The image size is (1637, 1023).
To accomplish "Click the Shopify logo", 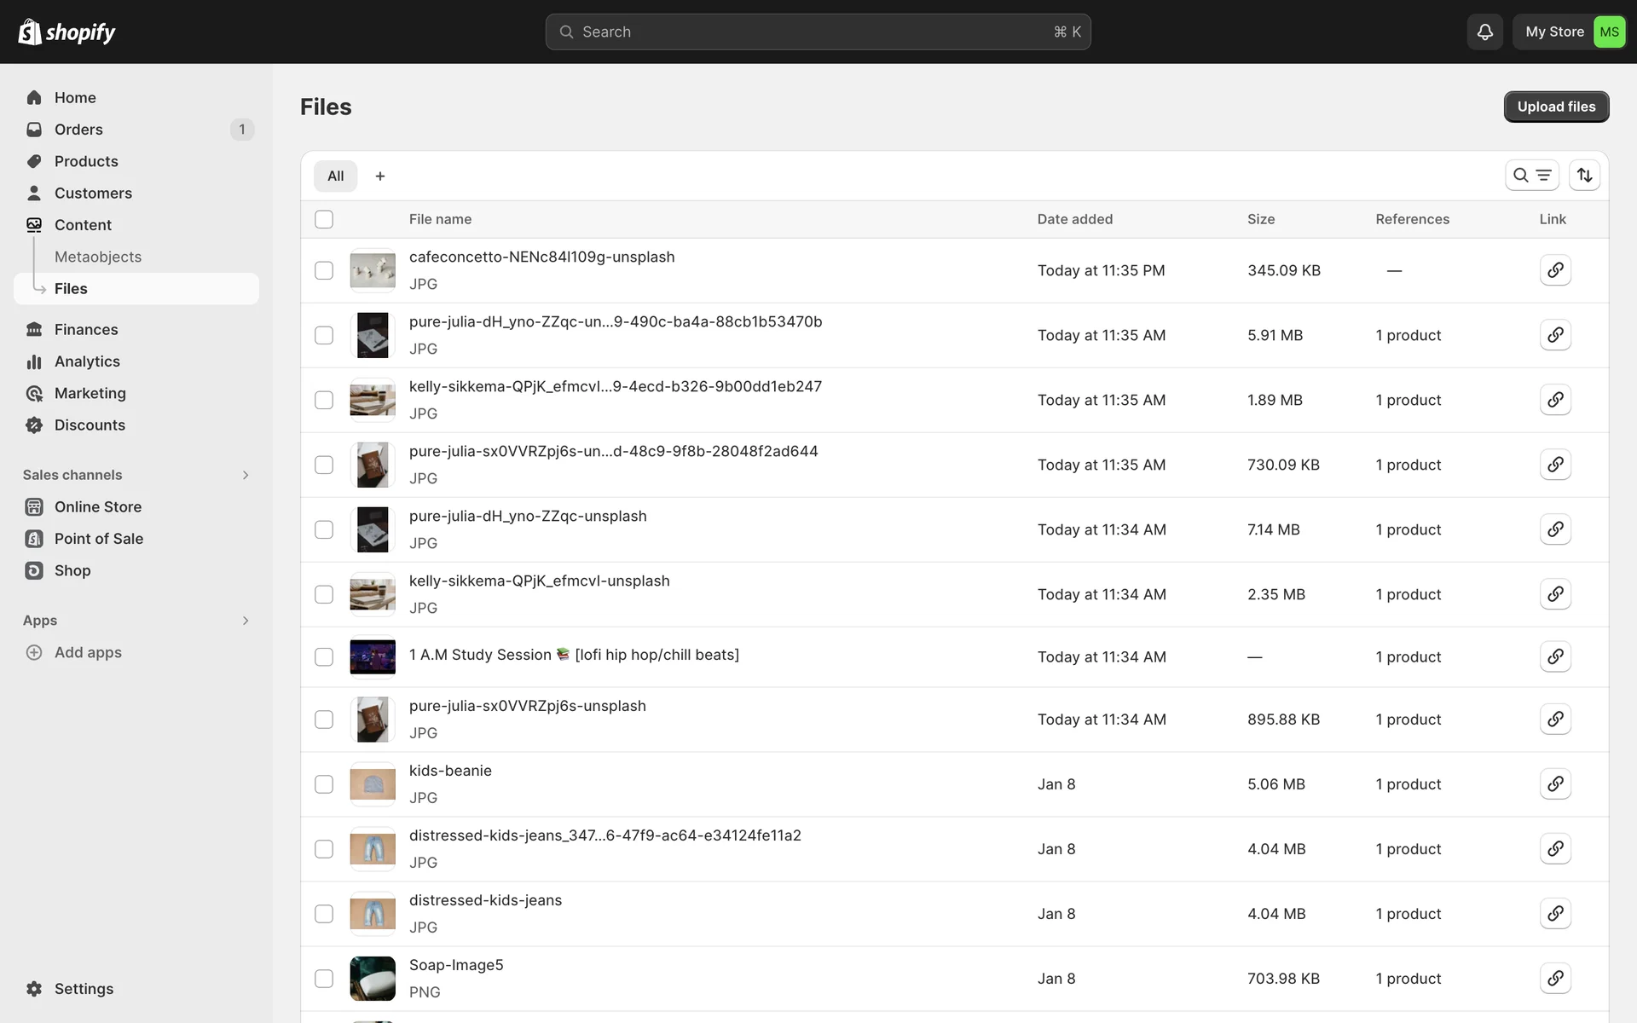I will [67, 32].
